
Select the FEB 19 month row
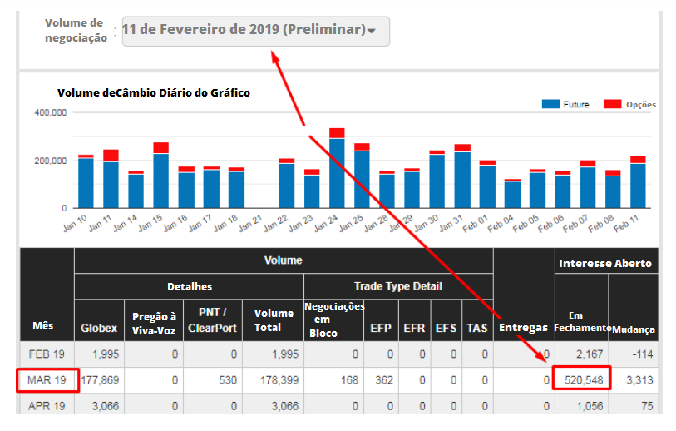pyautogui.click(x=47, y=355)
